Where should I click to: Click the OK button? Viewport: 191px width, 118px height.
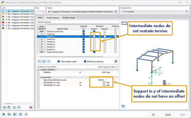153,115
